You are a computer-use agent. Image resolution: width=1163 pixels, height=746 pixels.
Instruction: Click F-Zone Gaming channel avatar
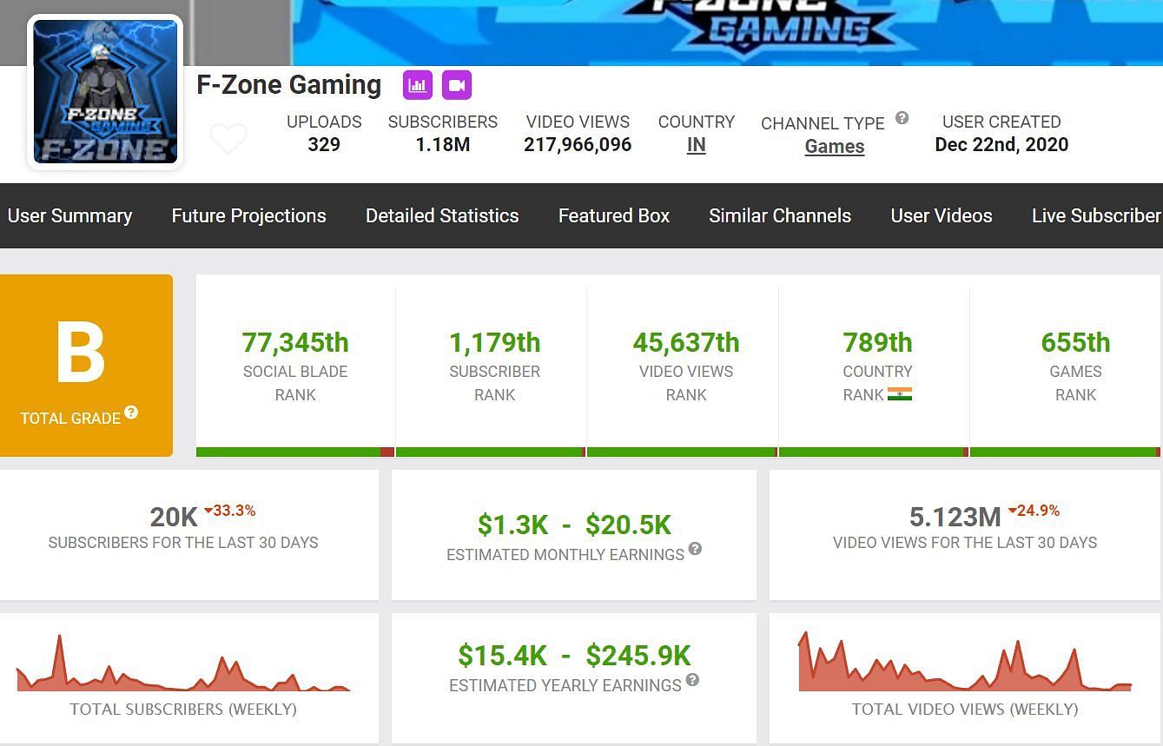coord(105,92)
